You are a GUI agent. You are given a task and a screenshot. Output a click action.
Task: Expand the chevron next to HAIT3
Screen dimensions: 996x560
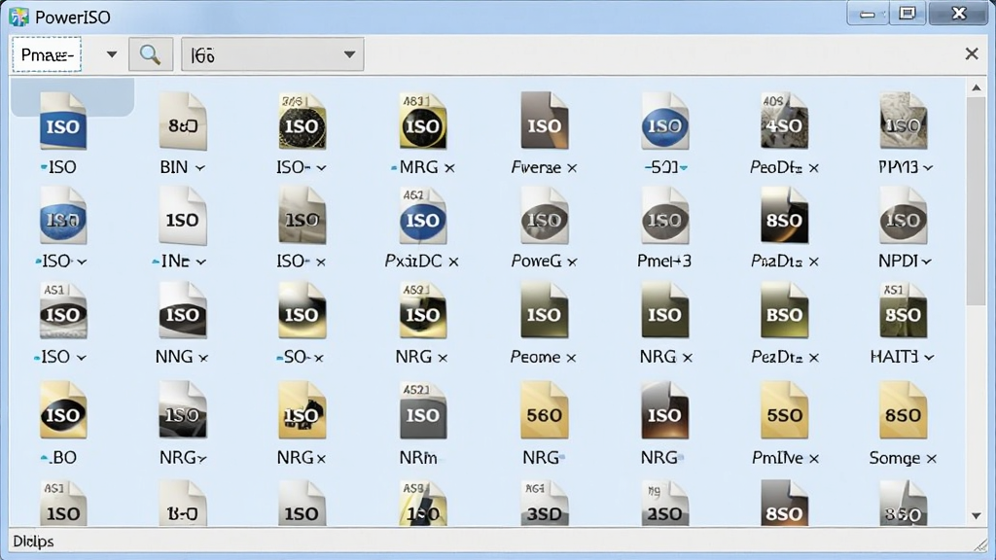[x=929, y=358]
